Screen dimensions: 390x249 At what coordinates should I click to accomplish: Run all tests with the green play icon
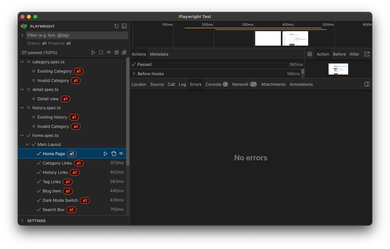pos(93,52)
